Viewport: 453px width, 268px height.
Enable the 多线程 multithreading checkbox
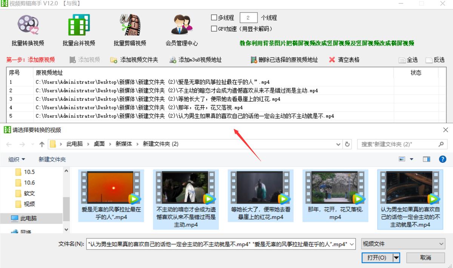(213, 17)
